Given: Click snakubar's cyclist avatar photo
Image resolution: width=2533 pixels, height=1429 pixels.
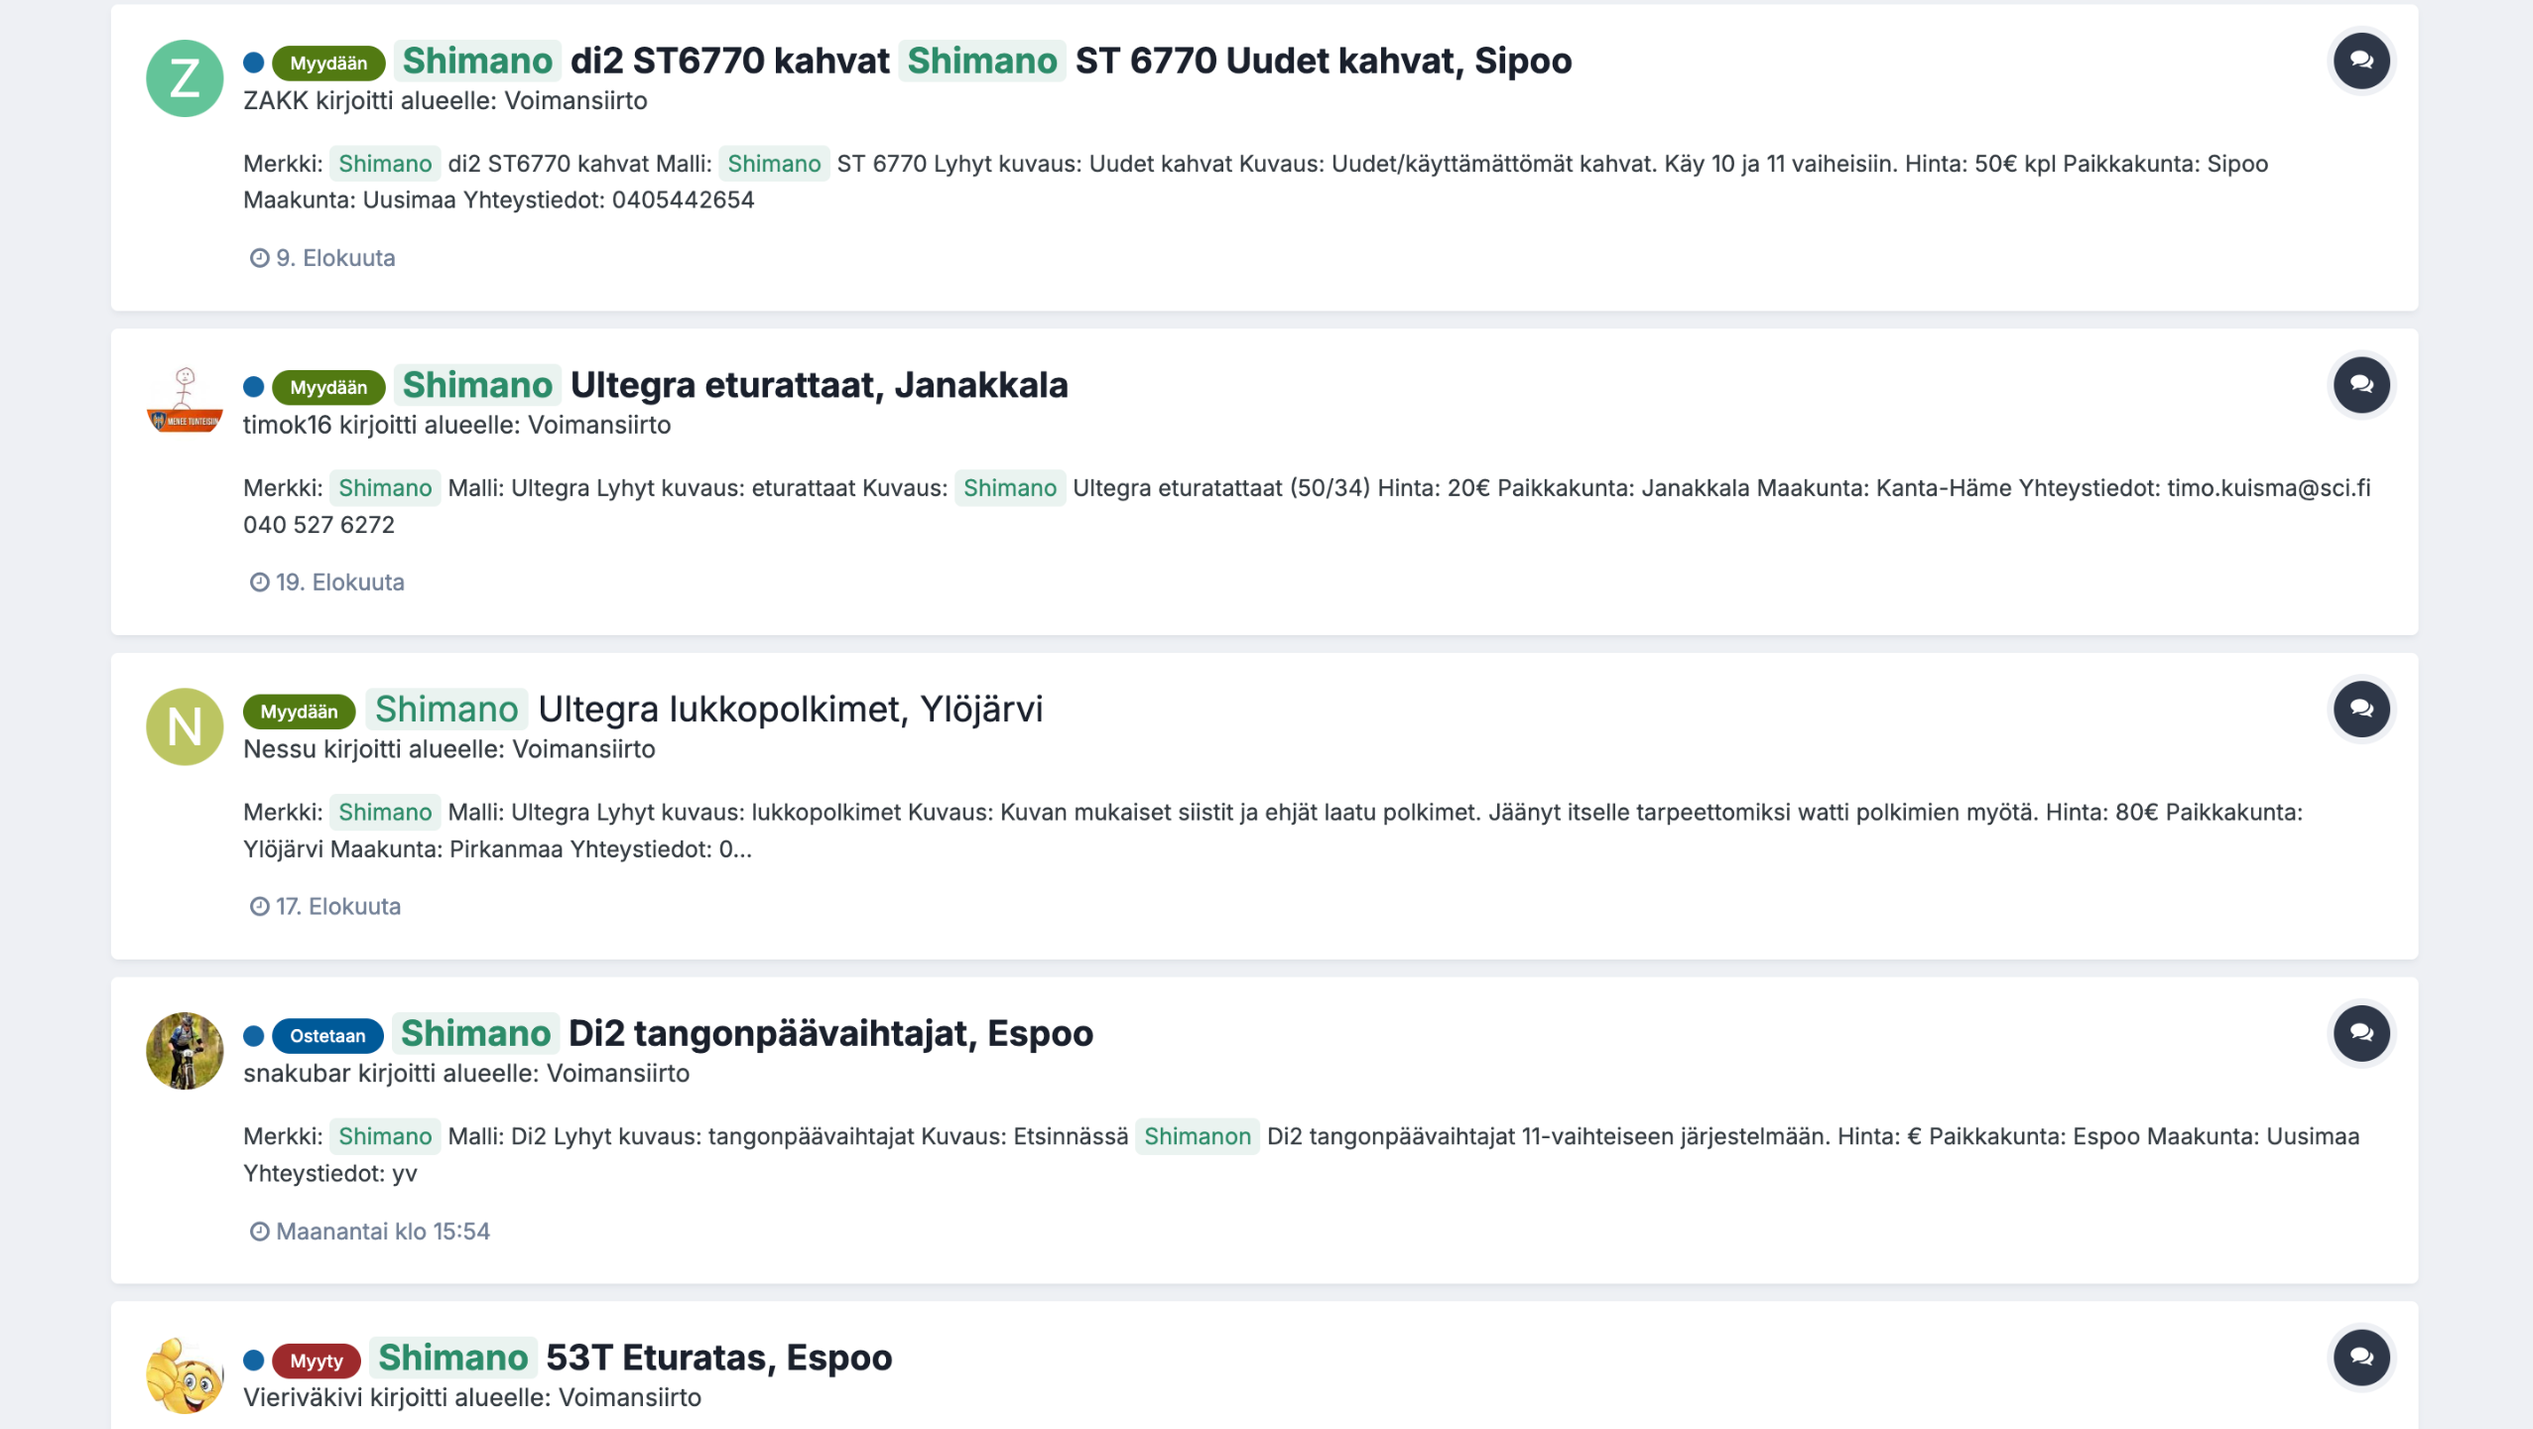Looking at the screenshot, I should click(185, 1051).
